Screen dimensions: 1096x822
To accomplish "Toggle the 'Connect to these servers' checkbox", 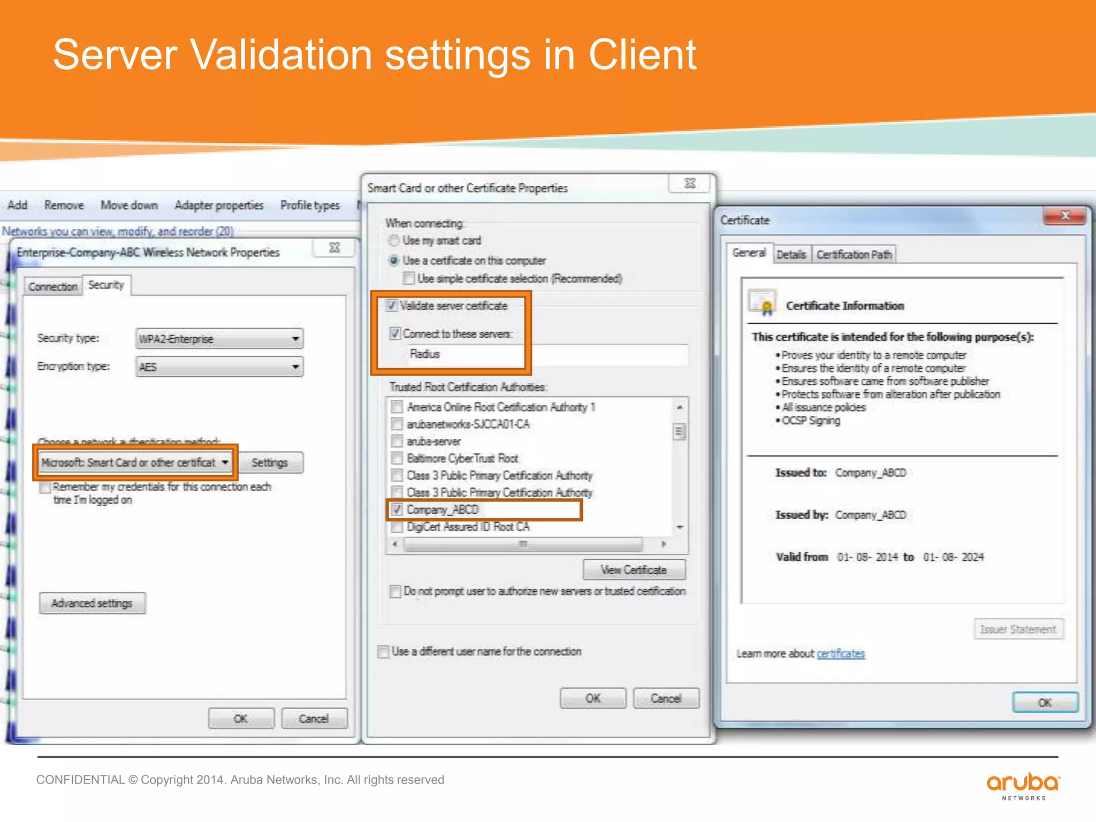I will [x=395, y=333].
